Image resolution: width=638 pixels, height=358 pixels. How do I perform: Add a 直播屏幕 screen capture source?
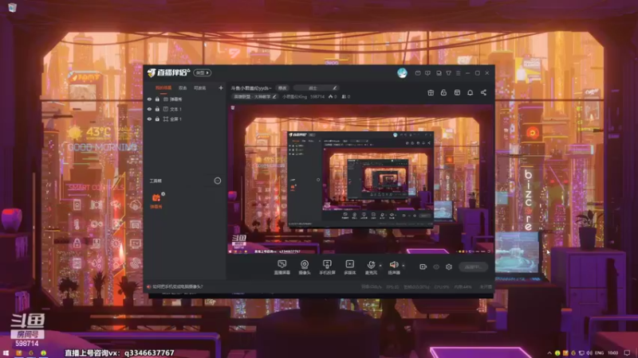(282, 267)
